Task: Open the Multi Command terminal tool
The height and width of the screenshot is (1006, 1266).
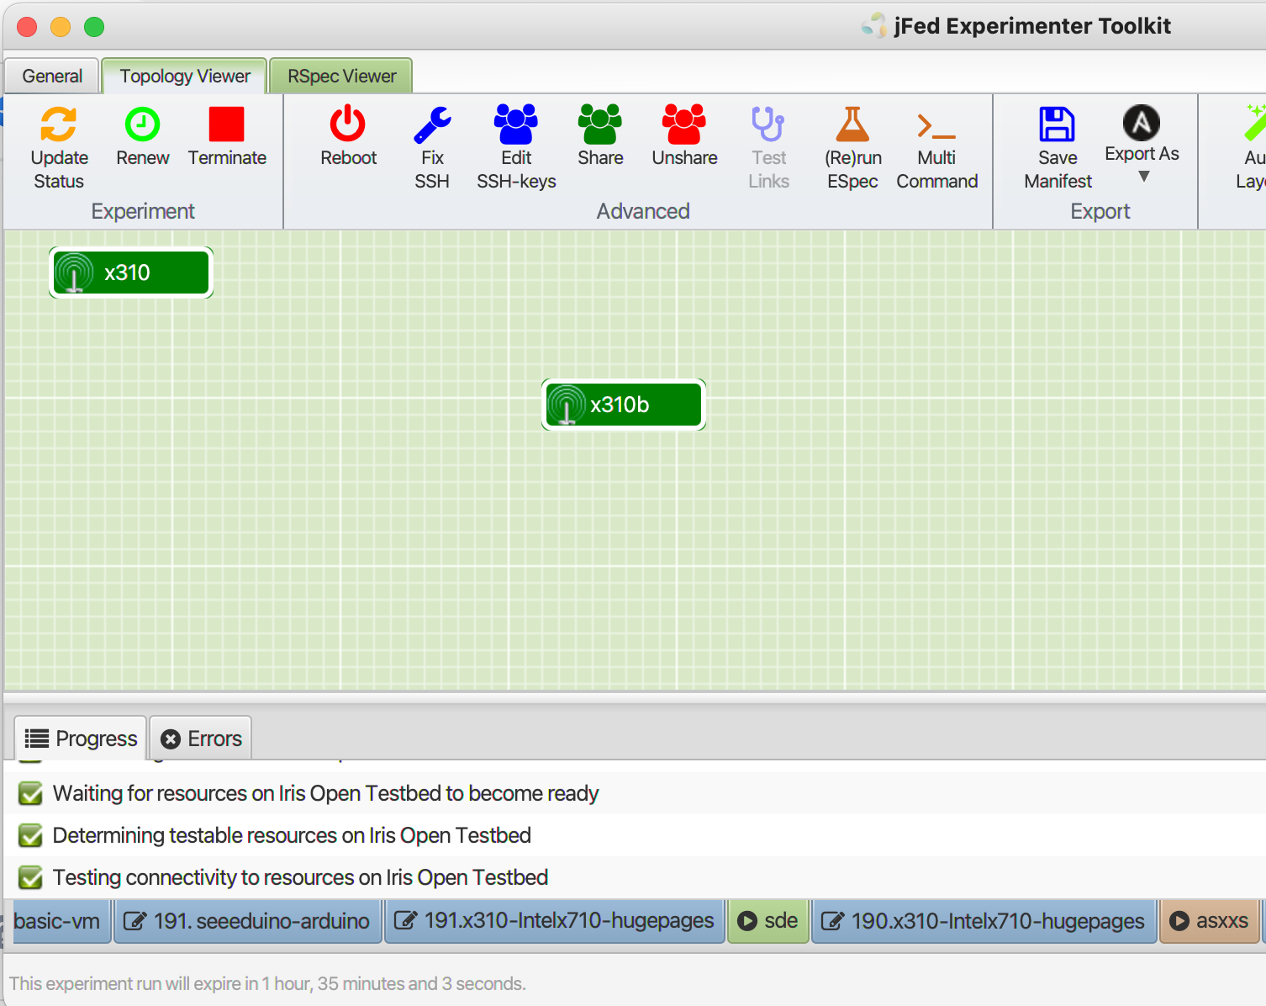Action: click(936, 126)
